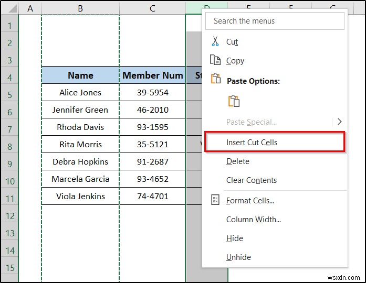Select the Member Num header cell
Image resolution: width=366 pixels, height=283 pixels.
point(152,75)
